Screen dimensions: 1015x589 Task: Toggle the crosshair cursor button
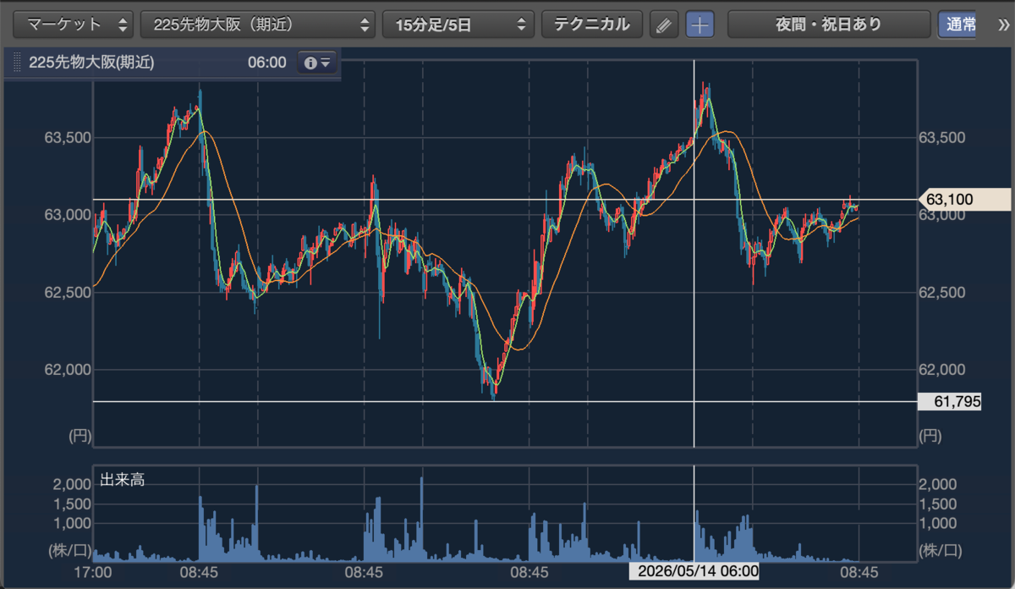tap(700, 25)
